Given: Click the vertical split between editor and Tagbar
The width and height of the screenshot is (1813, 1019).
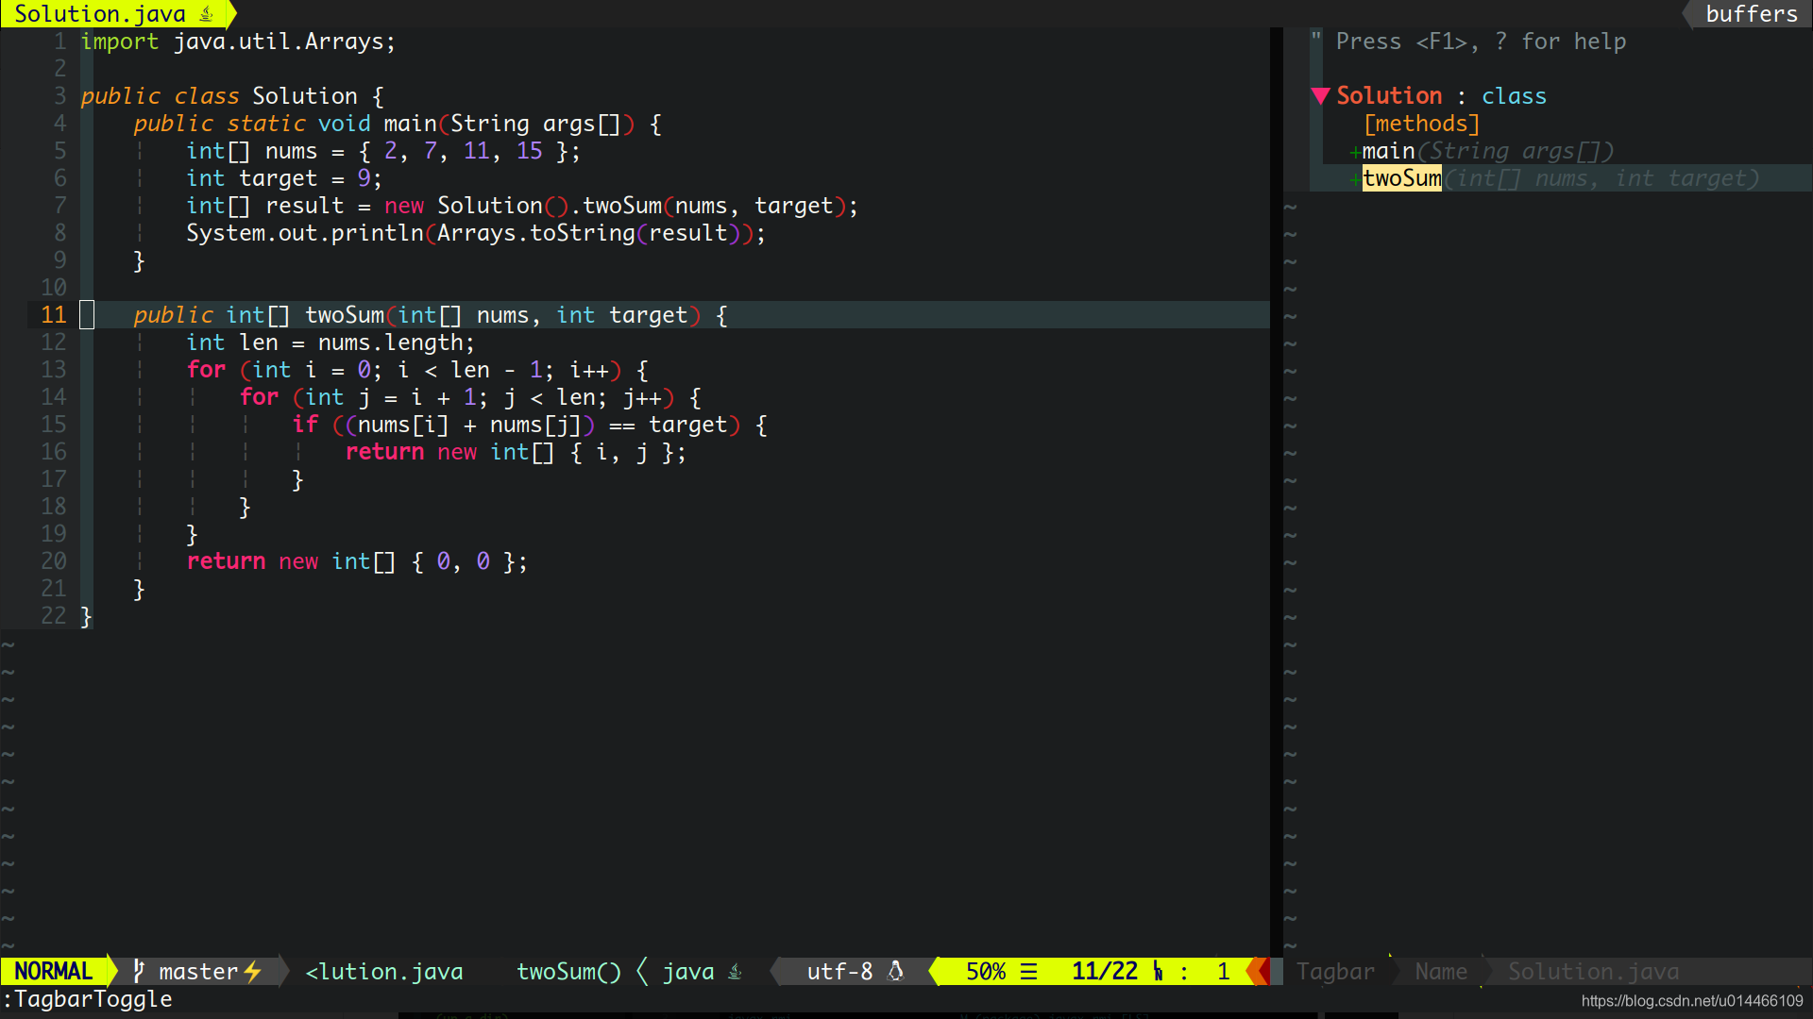Looking at the screenshot, I should click(1277, 491).
